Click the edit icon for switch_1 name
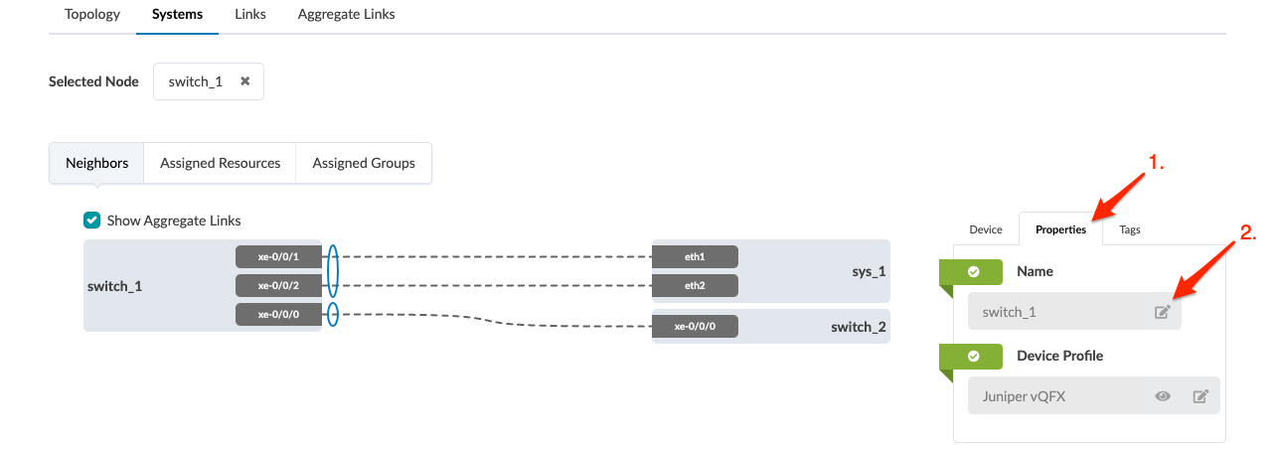Image resolution: width=1275 pixels, height=451 pixels. point(1162,312)
